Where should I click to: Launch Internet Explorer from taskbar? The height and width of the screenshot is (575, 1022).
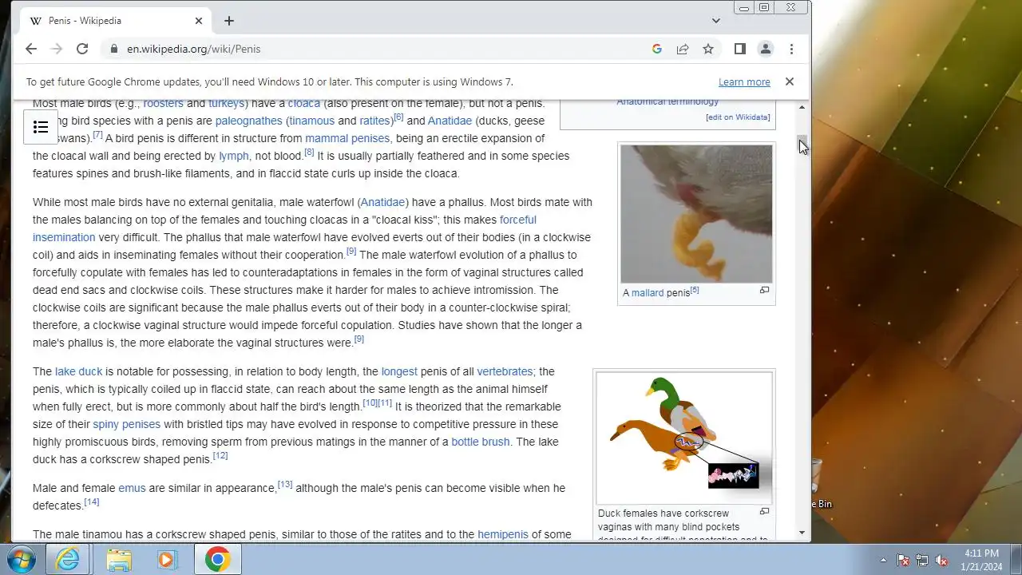point(68,560)
